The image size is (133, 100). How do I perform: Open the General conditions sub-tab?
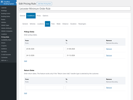point(25,24)
